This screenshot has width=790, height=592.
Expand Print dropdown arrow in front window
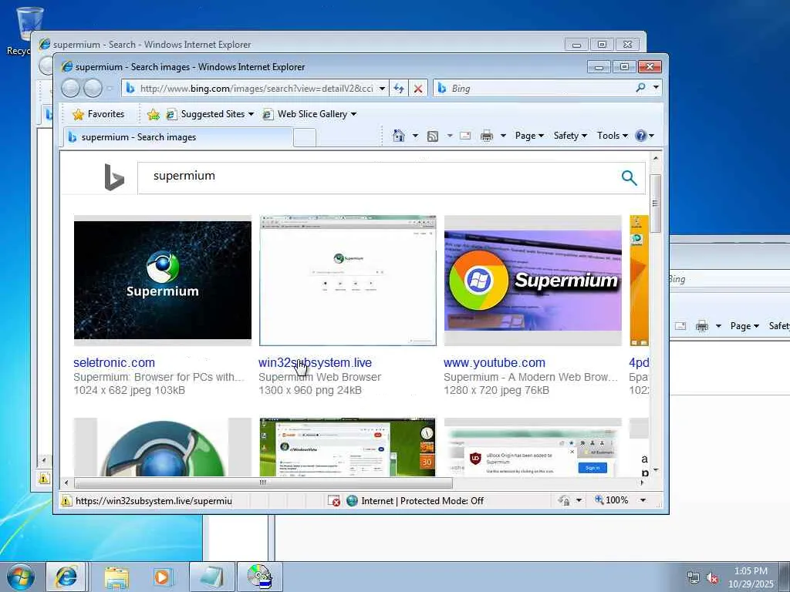pyautogui.click(x=503, y=136)
